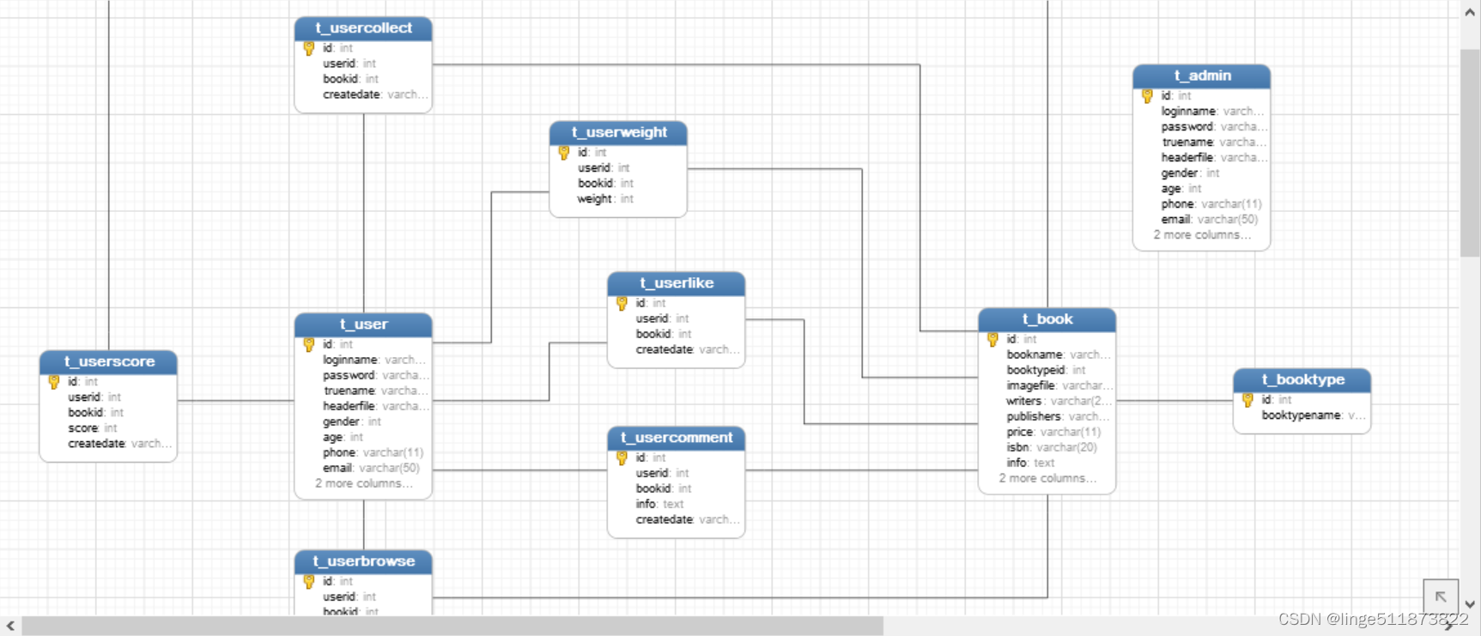Click the booktypeid column in t_book
This screenshot has width=1481, height=636.
[1047, 371]
